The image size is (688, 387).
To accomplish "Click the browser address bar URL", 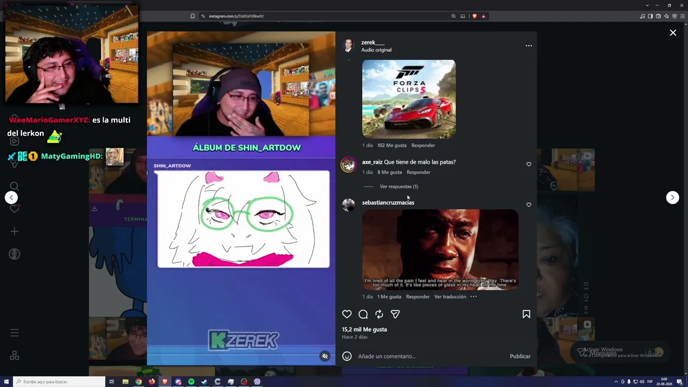I will click(236, 16).
